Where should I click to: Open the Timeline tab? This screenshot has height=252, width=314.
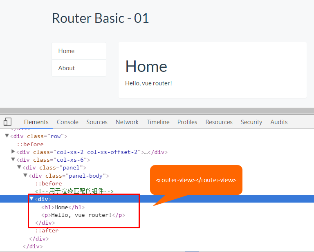[x=158, y=122]
